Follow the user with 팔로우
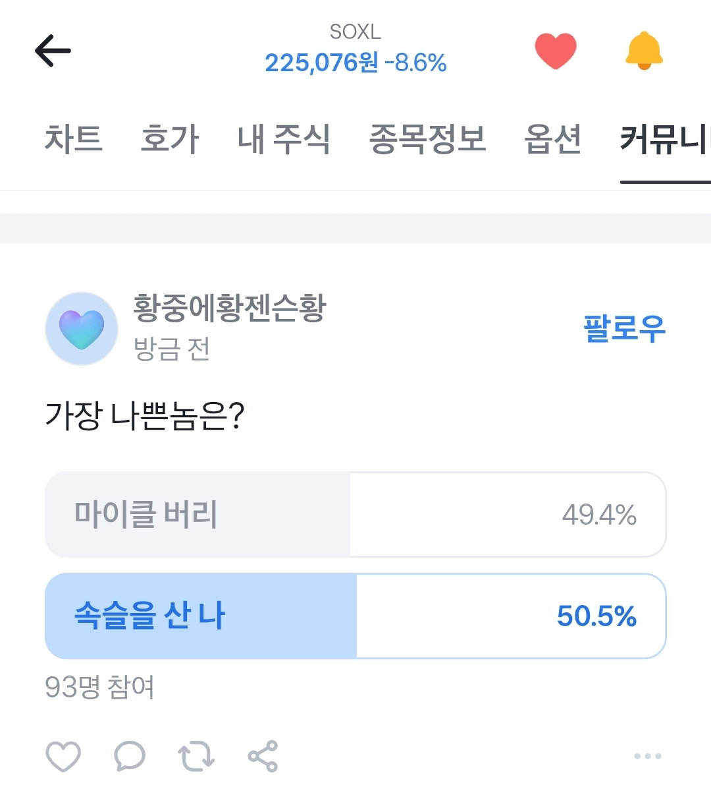The height and width of the screenshot is (812, 711). [x=625, y=328]
